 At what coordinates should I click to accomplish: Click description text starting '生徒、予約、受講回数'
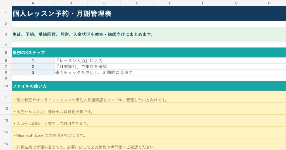[x=83, y=34]
